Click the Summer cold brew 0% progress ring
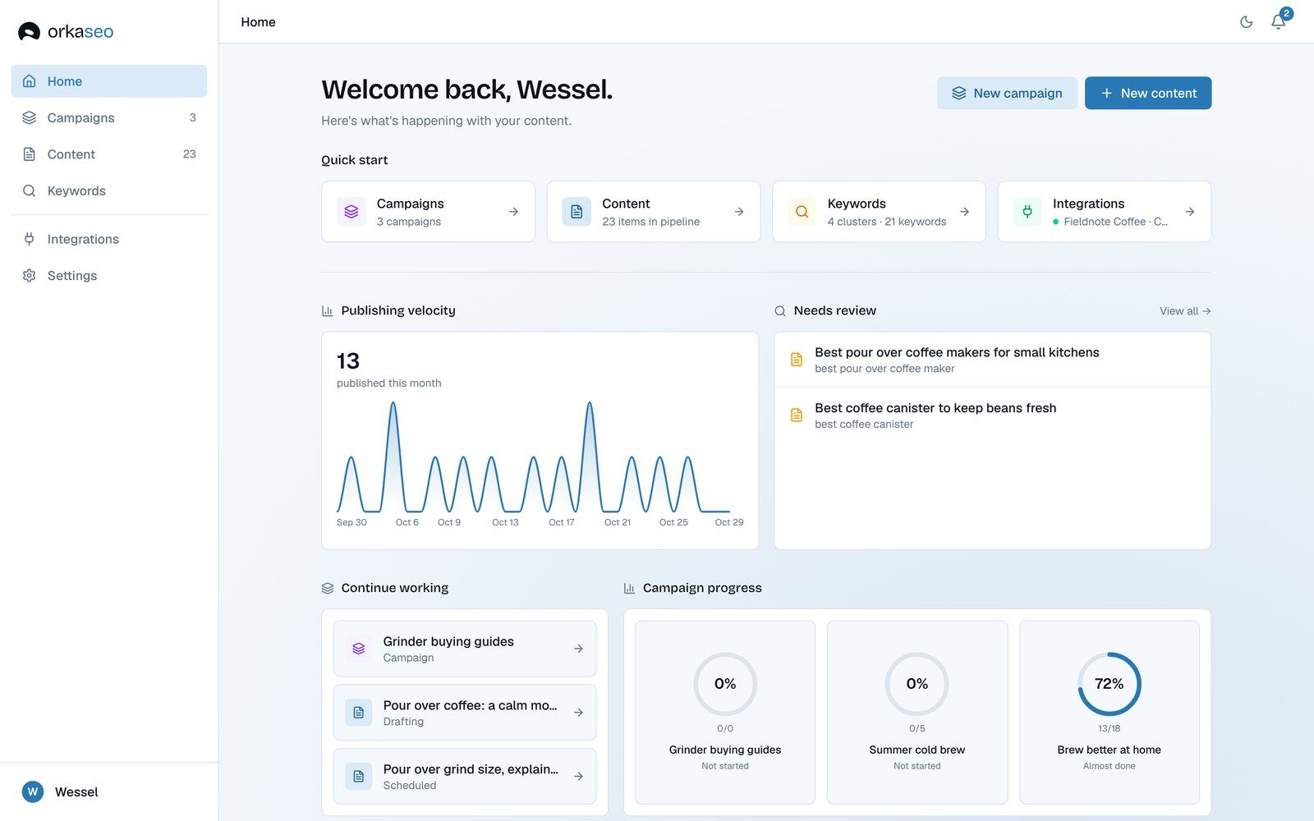Screen dimensions: 1314x821 tap(917, 684)
